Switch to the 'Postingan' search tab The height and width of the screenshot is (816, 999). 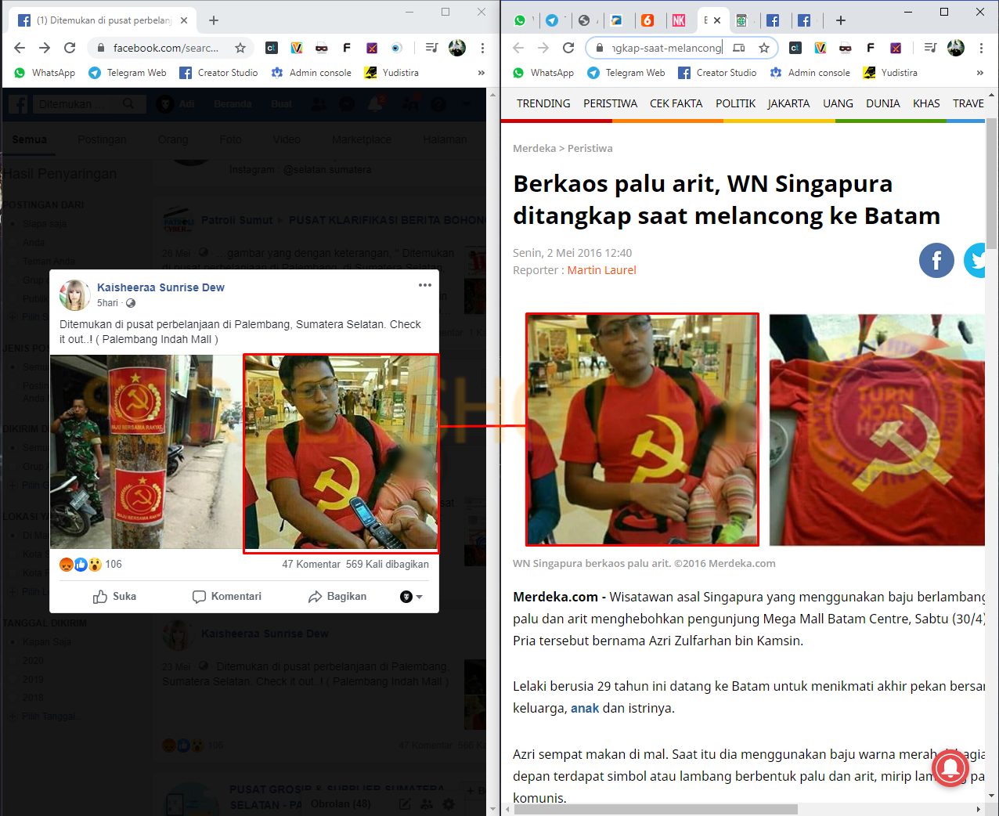(102, 139)
